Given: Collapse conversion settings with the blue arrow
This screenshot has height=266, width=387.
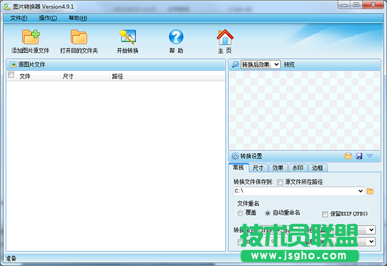Looking at the screenshot, I should [370, 156].
